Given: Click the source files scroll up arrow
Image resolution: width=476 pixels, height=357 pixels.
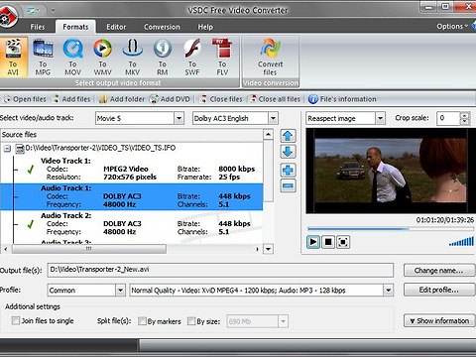Looking at the screenshot, I should coord(268,135).
